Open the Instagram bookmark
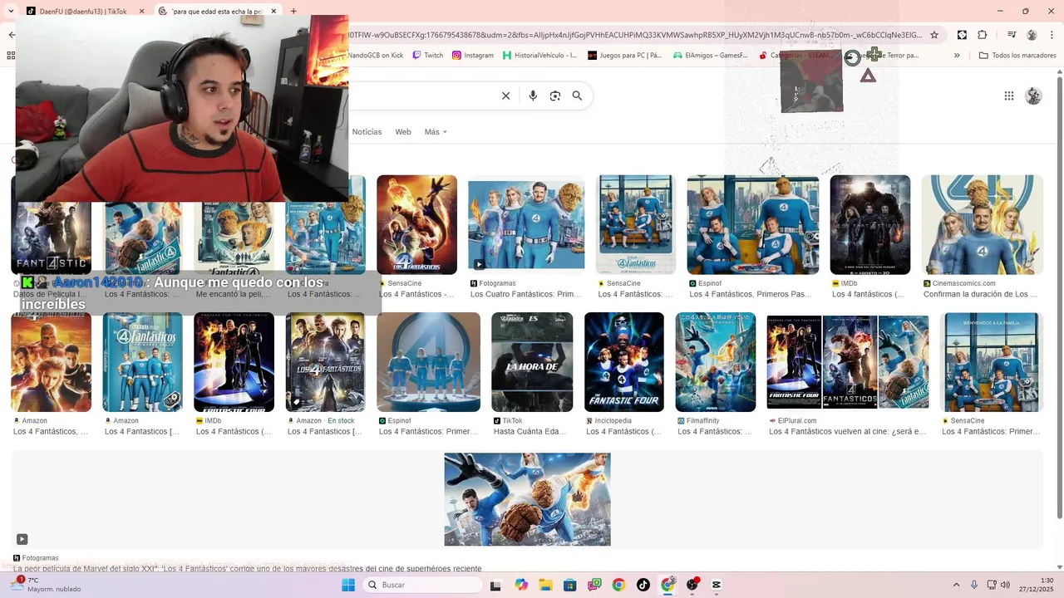 click(473, 56)
